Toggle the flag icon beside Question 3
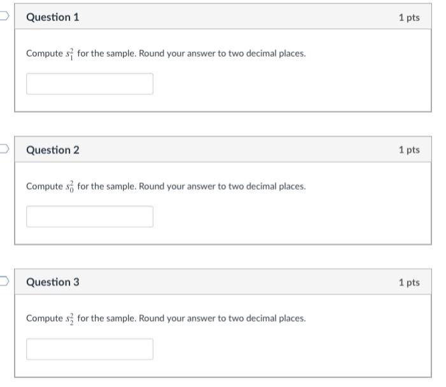The width and height of the screenshot is (446, 387). (4, 282)
